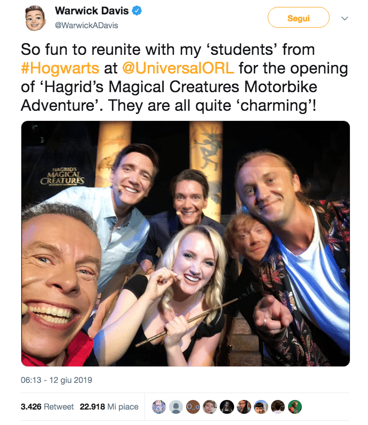The width and height of the screenshot is (368, 425).
Task: Open the brown "O_o" liker avatar
Action: pyautogui.click(x=193, y=407)
